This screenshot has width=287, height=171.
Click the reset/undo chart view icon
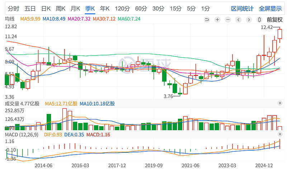tap(207, 20)
